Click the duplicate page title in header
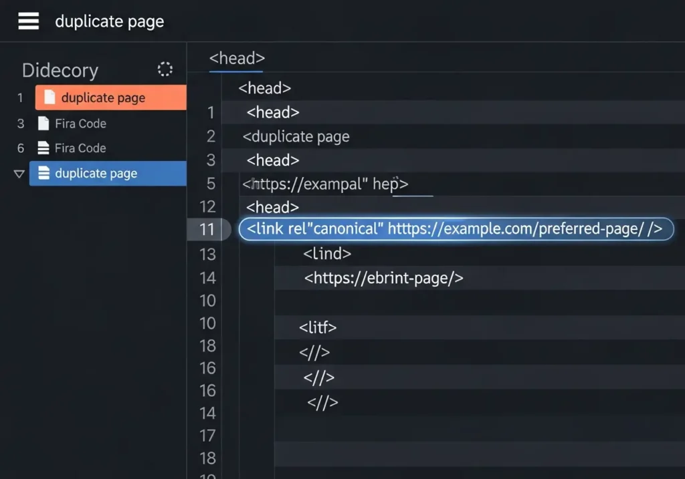The width and height of the screenshot is (685, 479). (109, 21)
